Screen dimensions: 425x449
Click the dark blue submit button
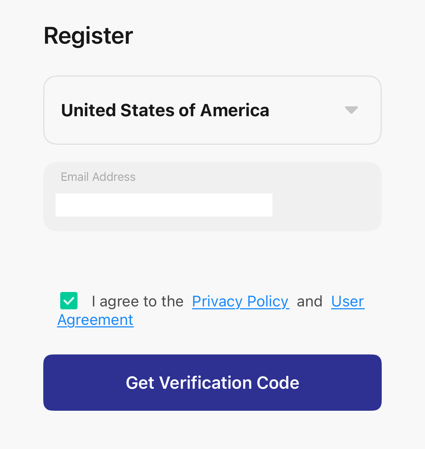click(212, 383)
